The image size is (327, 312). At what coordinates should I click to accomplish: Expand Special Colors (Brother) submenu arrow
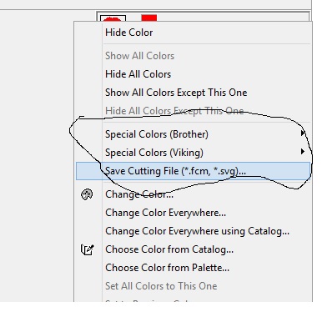click(x=303, y=133)
